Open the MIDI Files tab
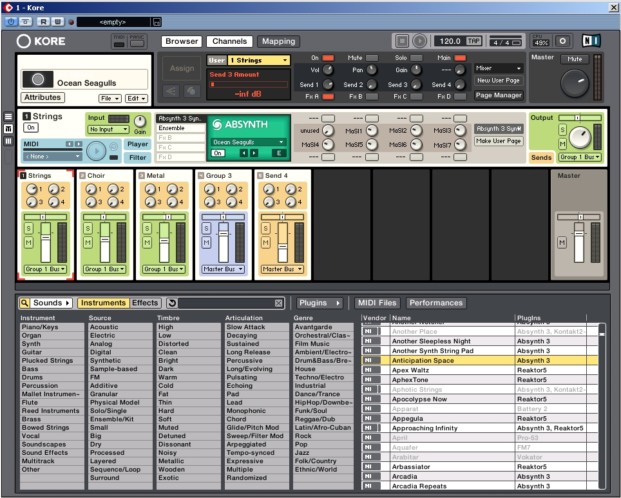621x498 pixels. pos(377,303)
